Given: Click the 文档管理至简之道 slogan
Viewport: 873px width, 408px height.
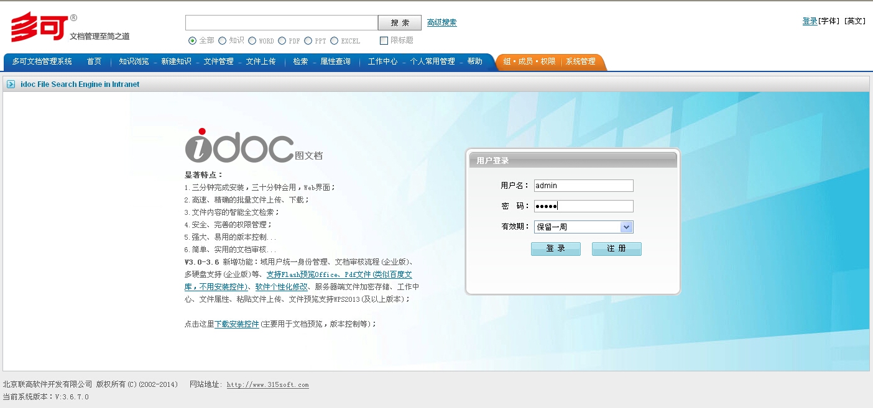Looking at the screenshot, I should coord(99,37).
